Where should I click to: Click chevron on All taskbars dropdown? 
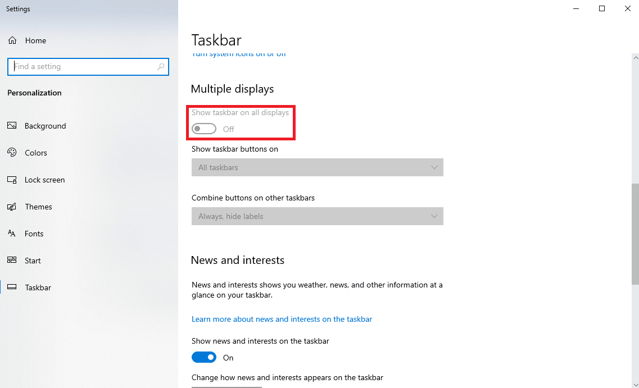(x=434, y=167)
